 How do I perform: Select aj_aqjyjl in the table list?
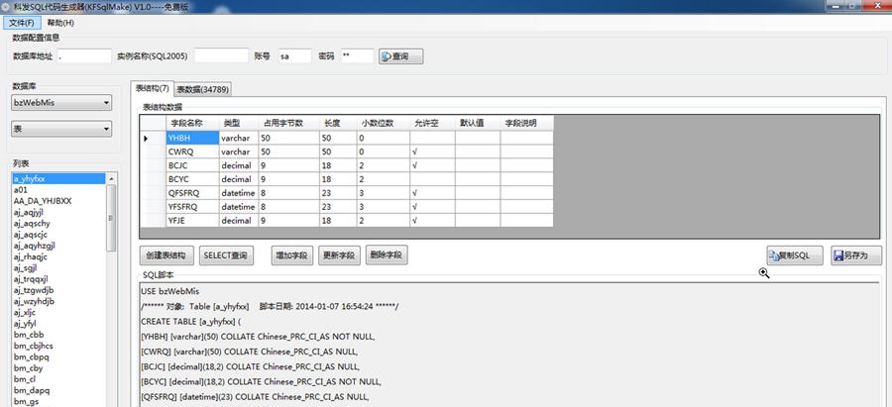[58, 212]
